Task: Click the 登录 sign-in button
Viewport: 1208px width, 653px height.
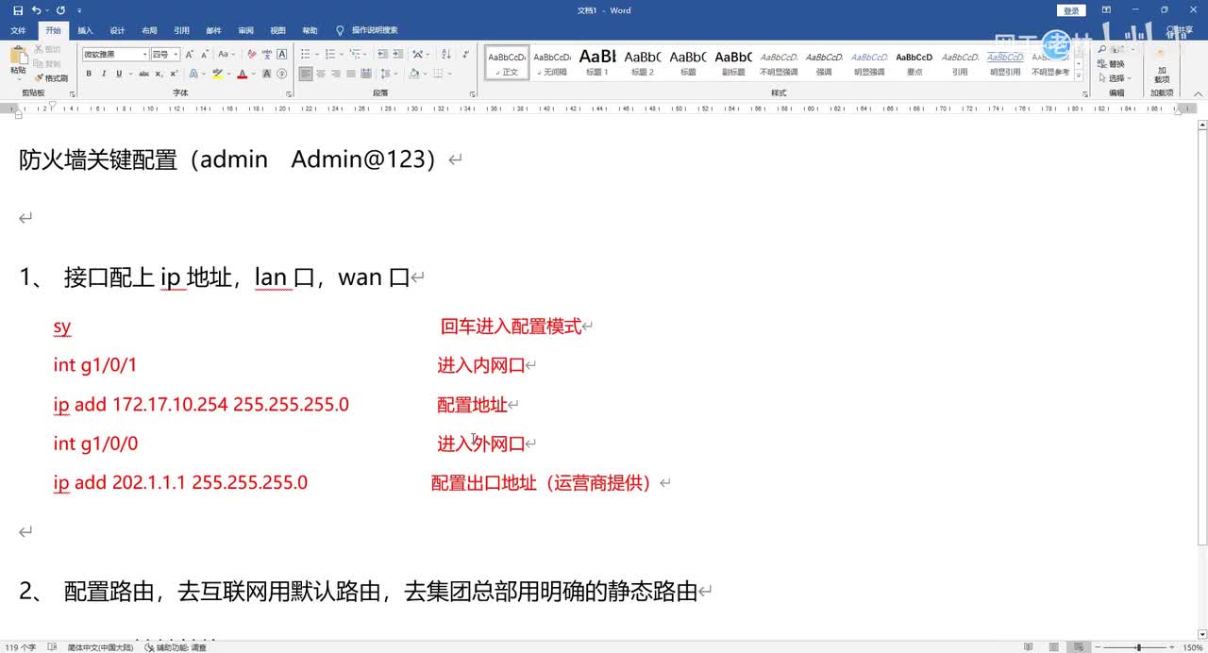Action: (1071, 10)
